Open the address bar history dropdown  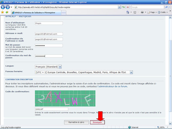point(119,7)
